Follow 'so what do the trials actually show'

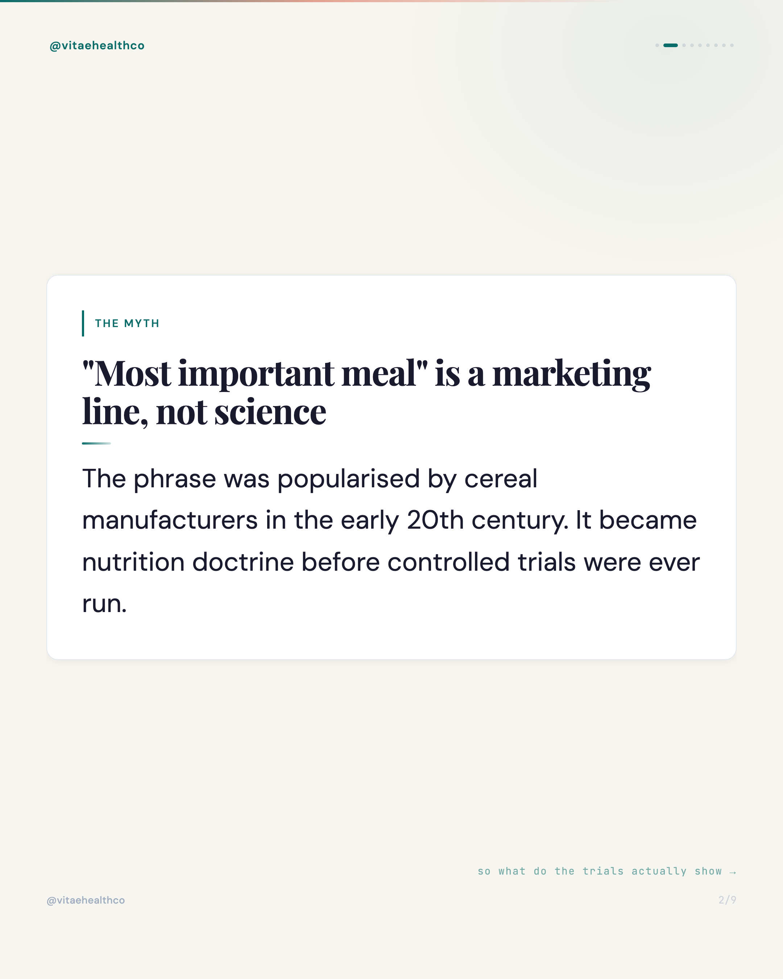coord(600,871)
